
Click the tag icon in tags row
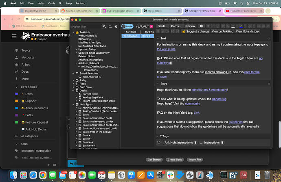point(159,143)
